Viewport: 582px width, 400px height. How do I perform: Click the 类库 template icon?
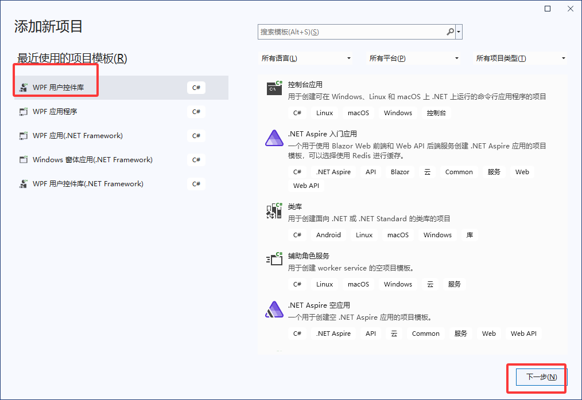click(x=274, y=210)
